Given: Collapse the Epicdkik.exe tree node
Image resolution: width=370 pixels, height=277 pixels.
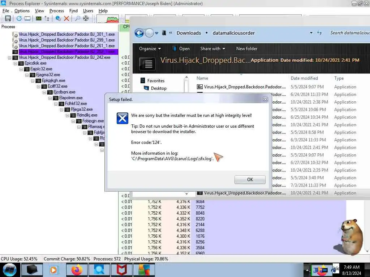Looking at the screenshot, I should pos(15,63).
